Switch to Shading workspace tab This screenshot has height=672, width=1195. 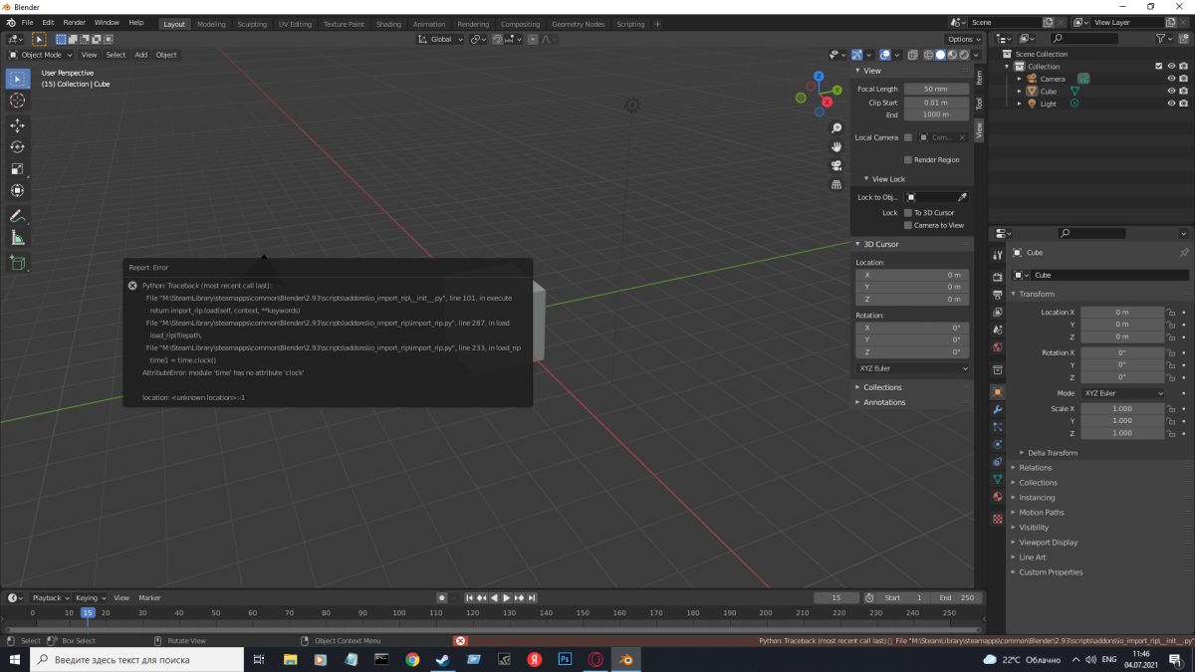389,24
